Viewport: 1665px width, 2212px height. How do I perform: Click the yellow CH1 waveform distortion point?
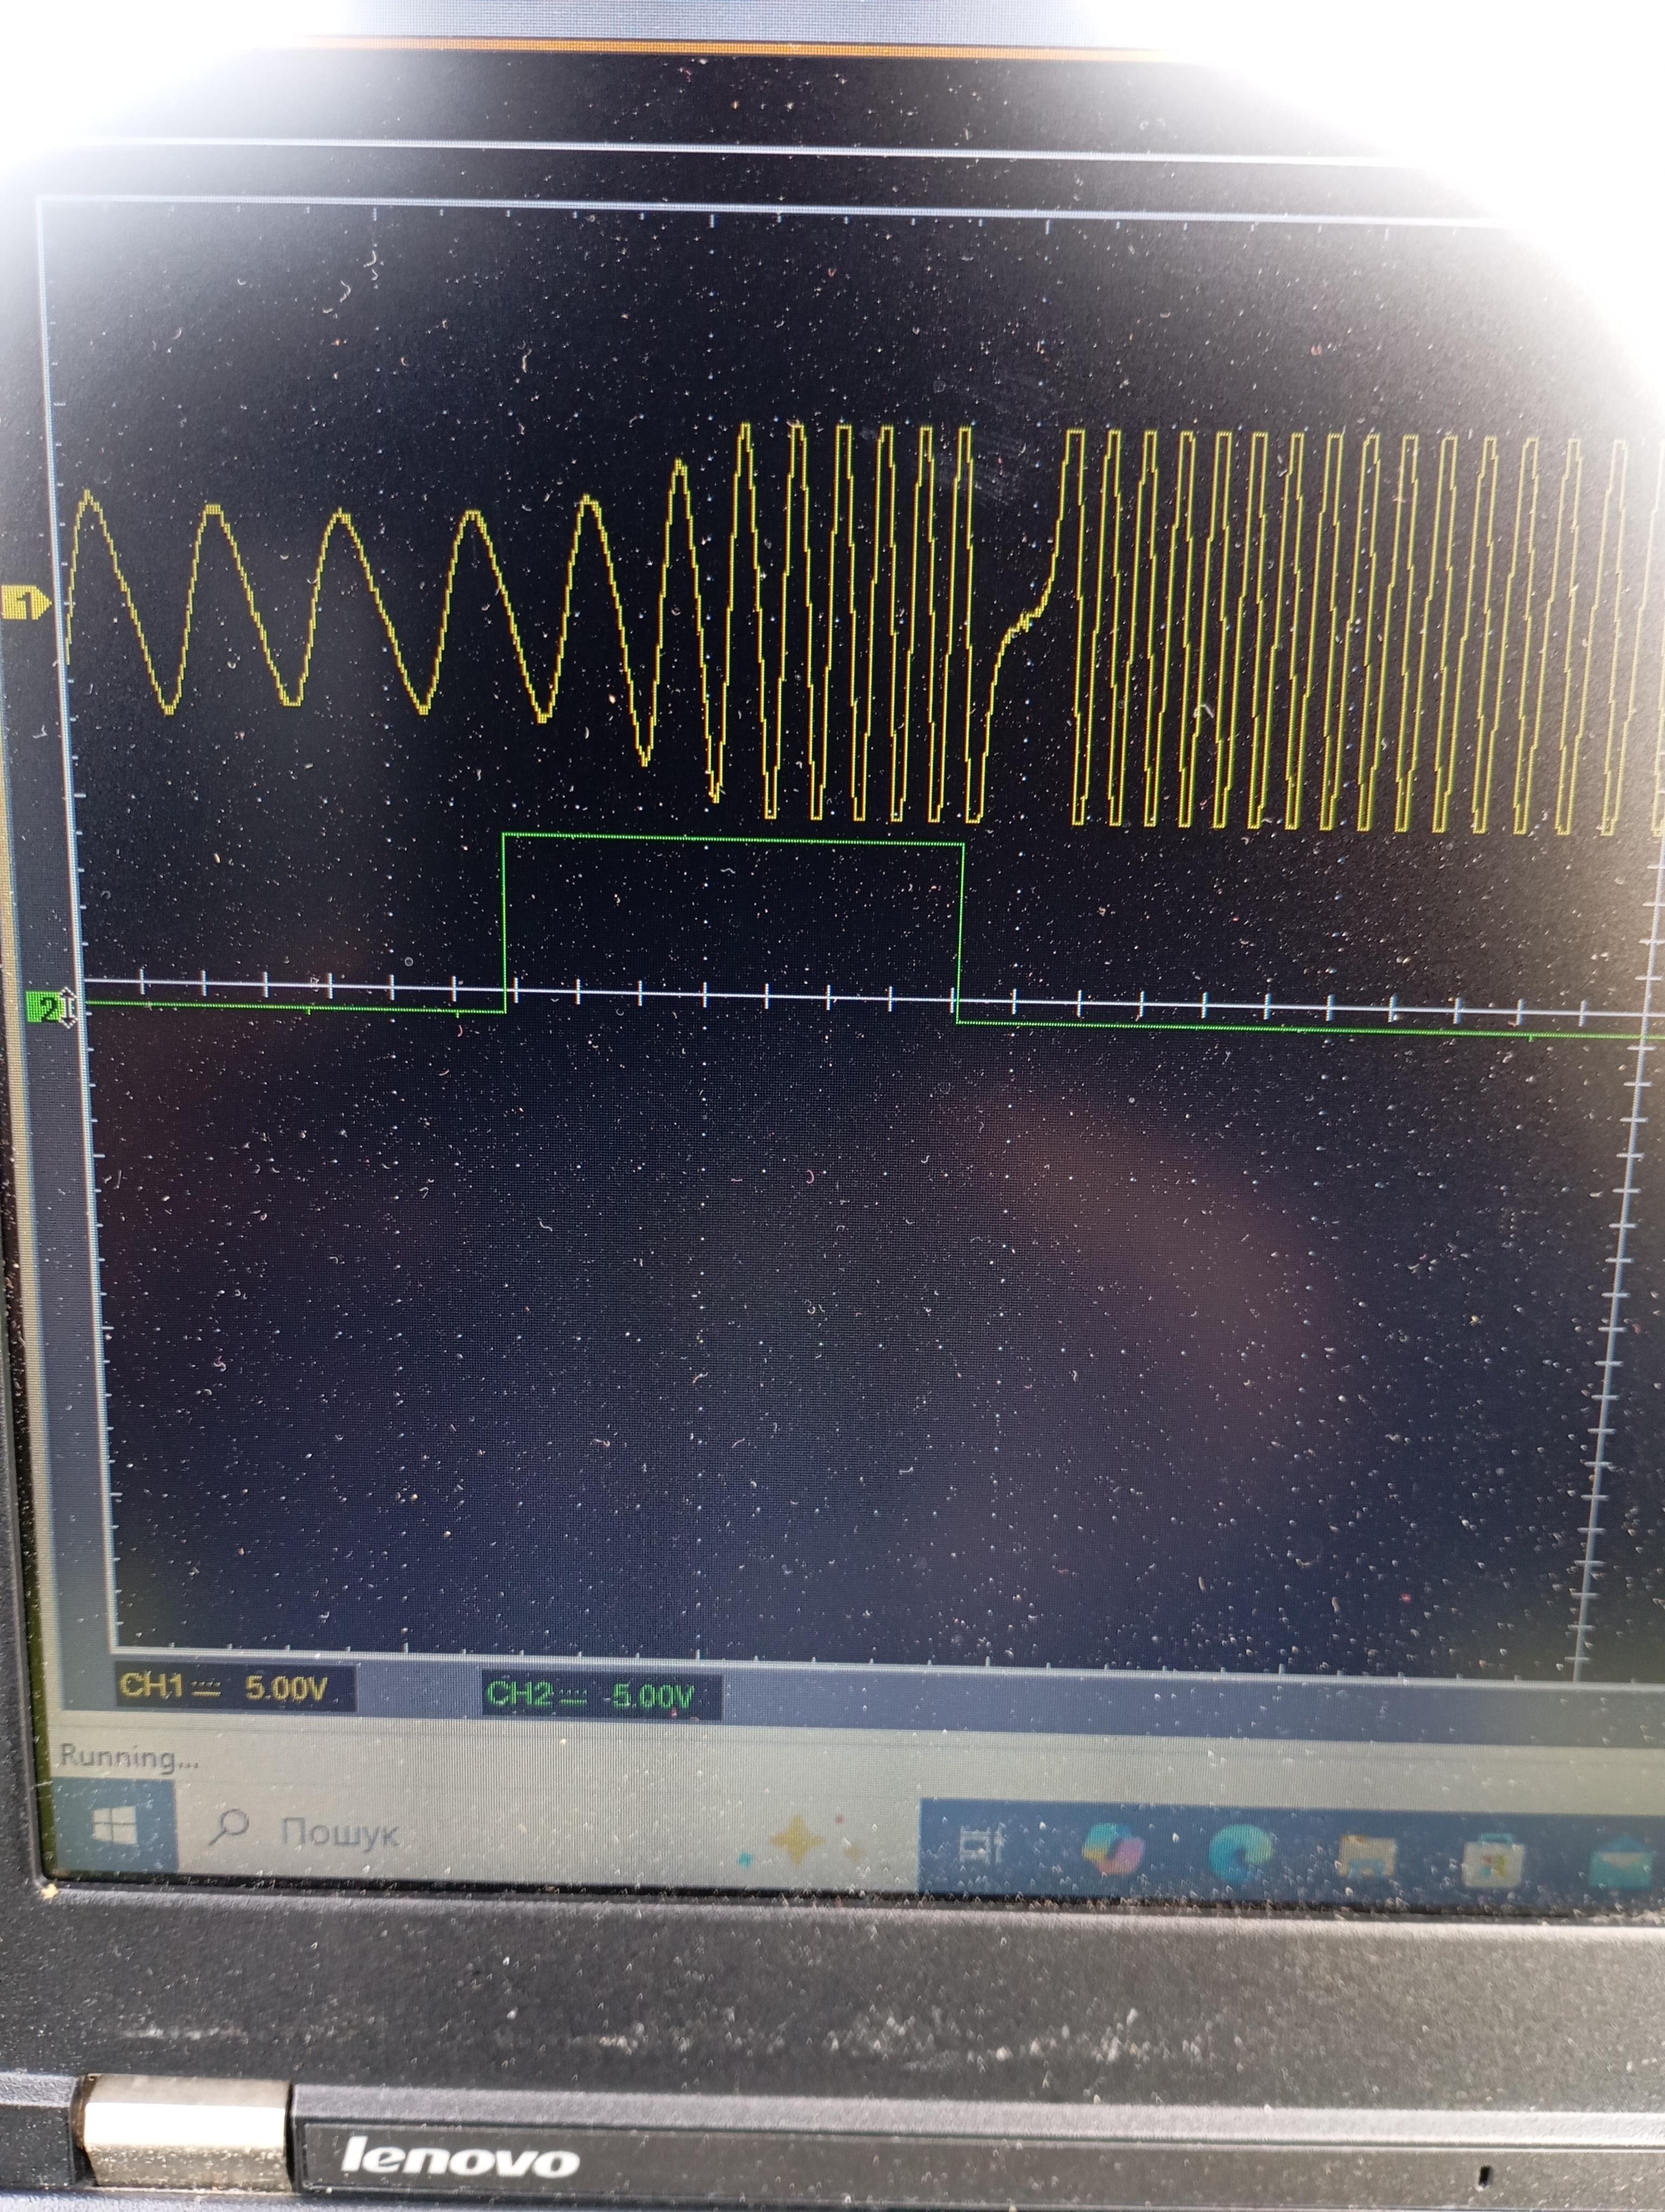click(x=1024, y=623)
